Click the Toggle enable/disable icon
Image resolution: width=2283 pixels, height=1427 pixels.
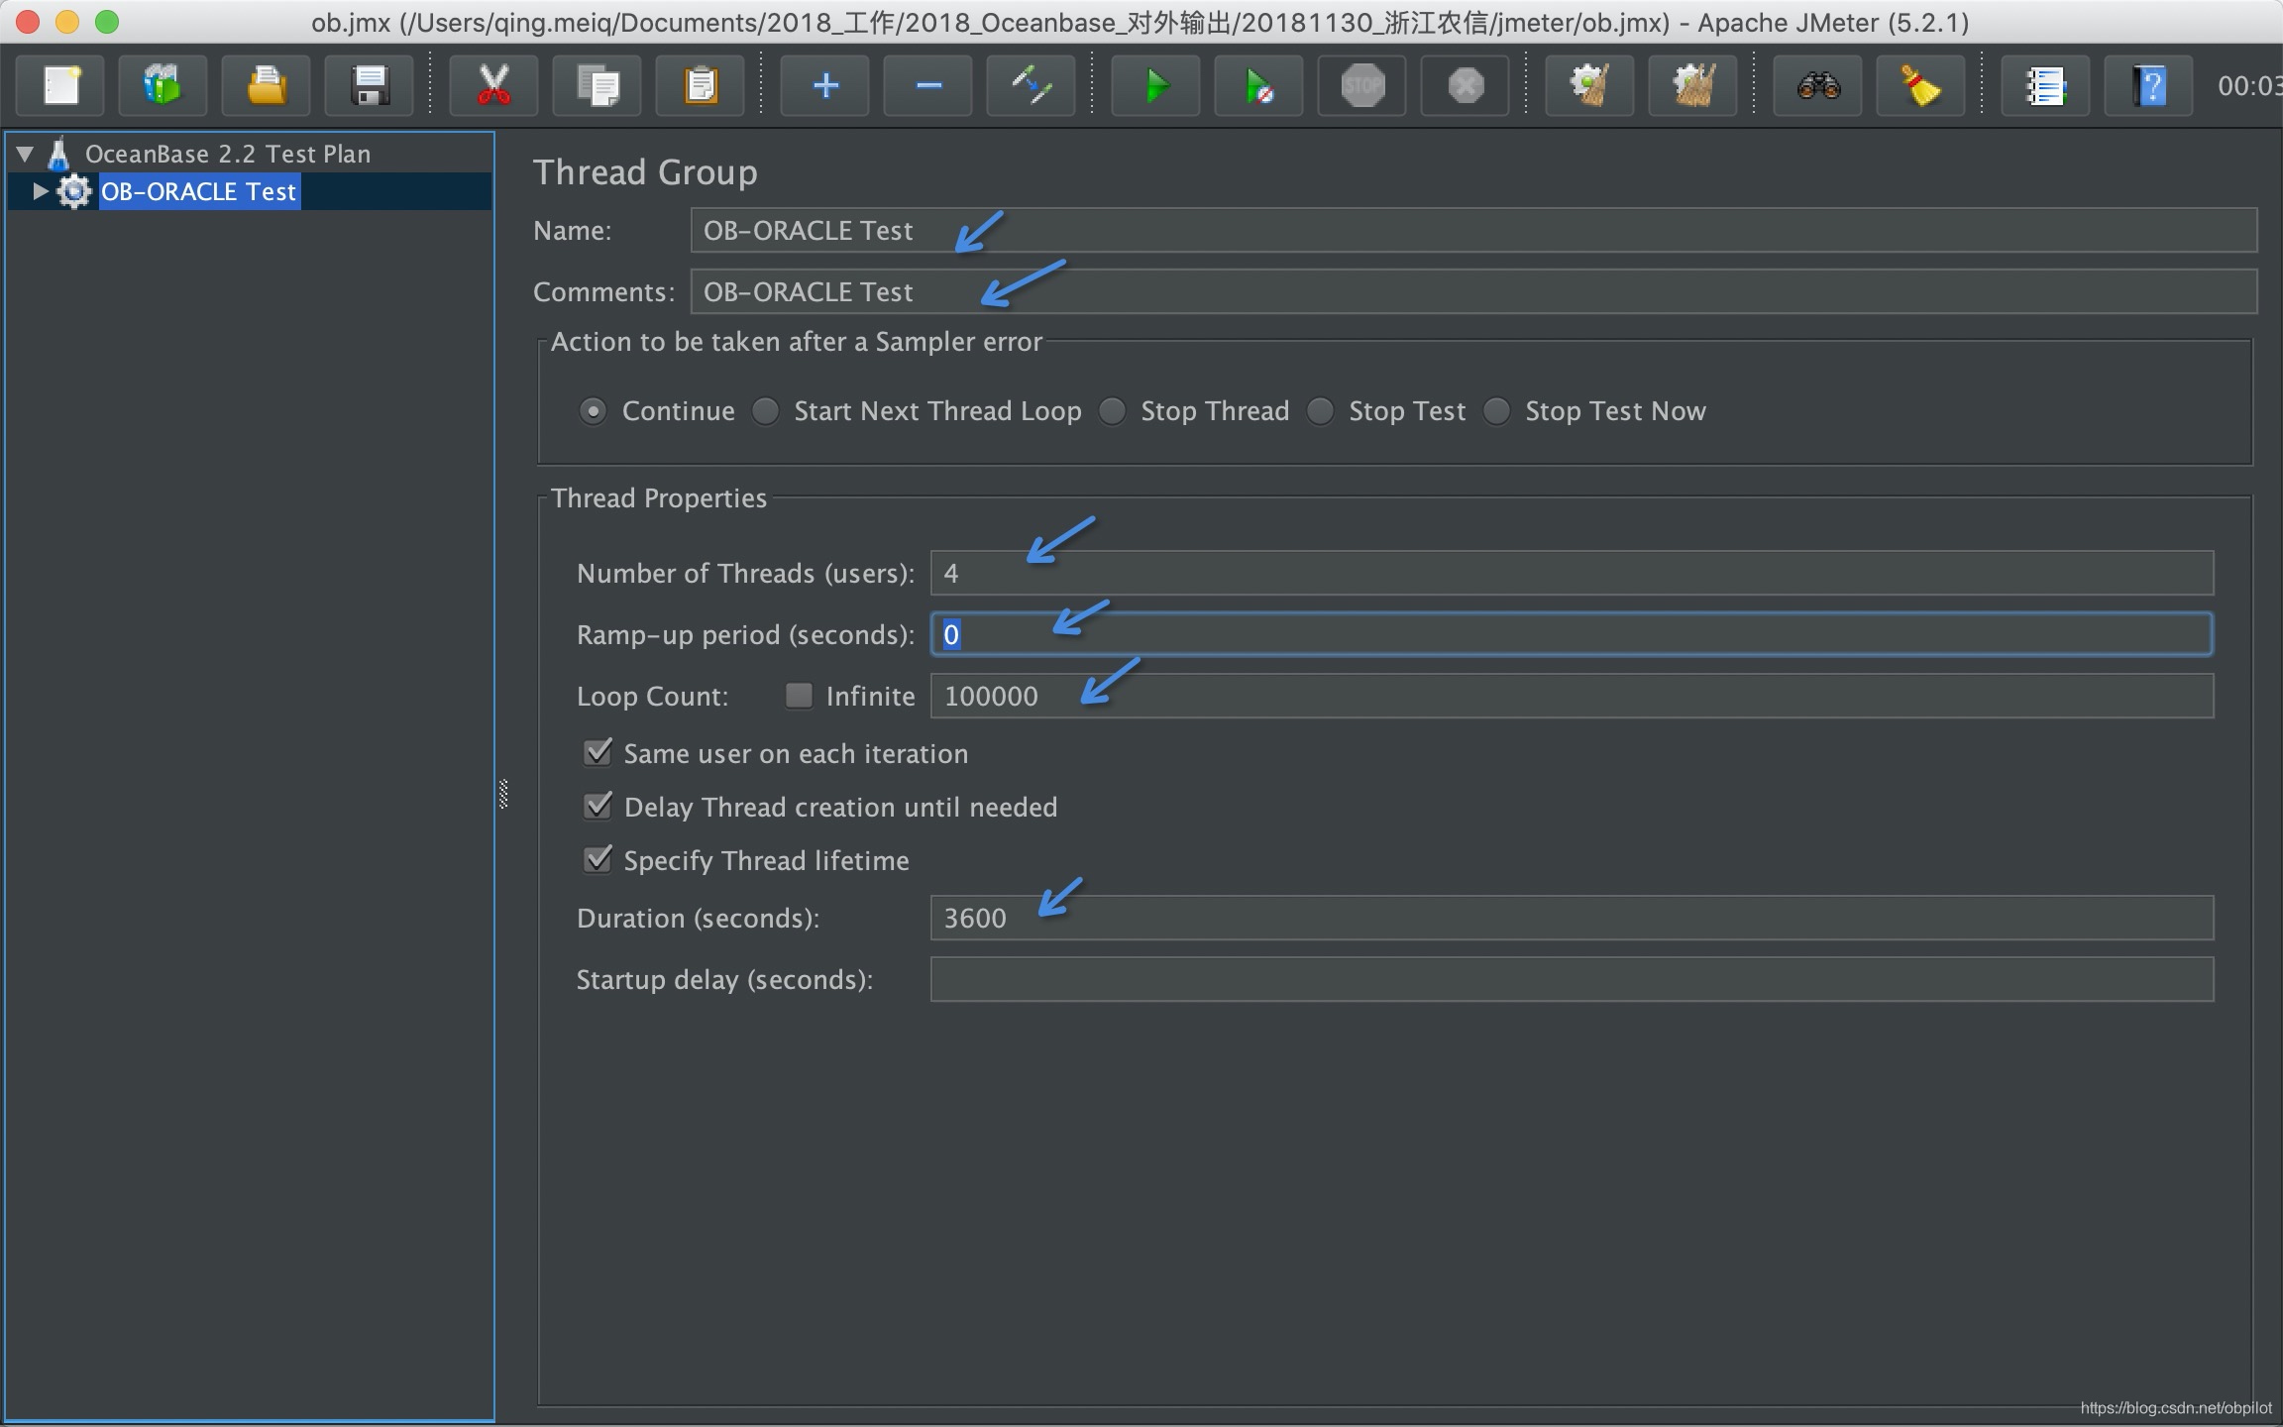1031,86
